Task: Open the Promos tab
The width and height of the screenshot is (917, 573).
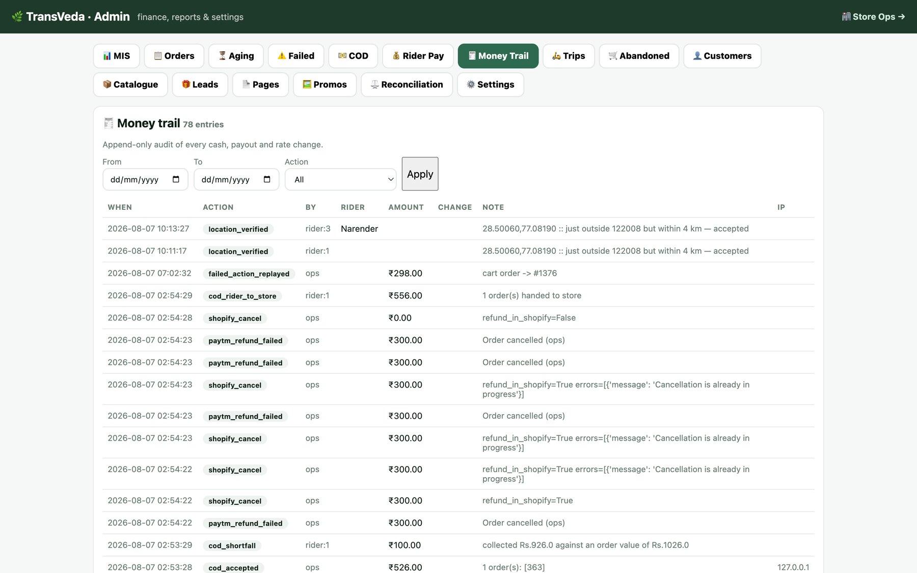Action: [325, 85]
